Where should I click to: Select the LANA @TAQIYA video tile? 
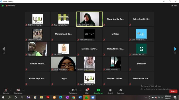89,19
